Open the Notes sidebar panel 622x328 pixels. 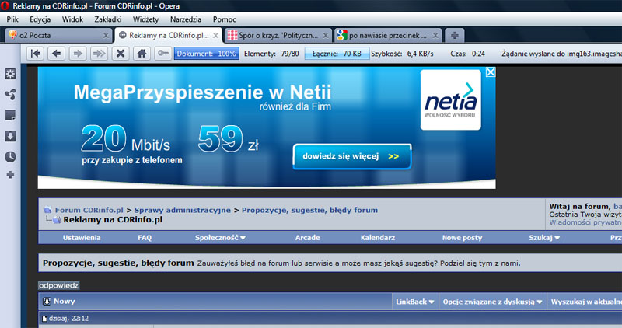10,115
